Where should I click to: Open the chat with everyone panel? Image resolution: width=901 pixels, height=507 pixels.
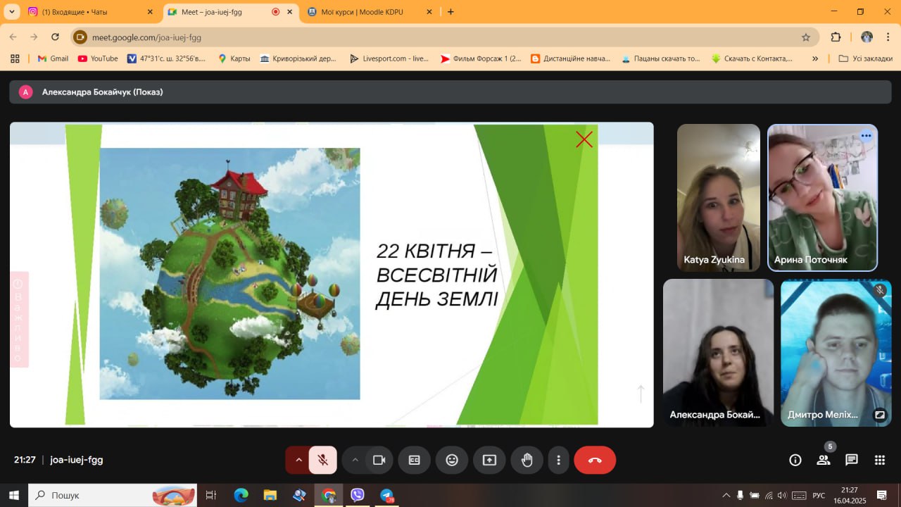tap(852, 460)
